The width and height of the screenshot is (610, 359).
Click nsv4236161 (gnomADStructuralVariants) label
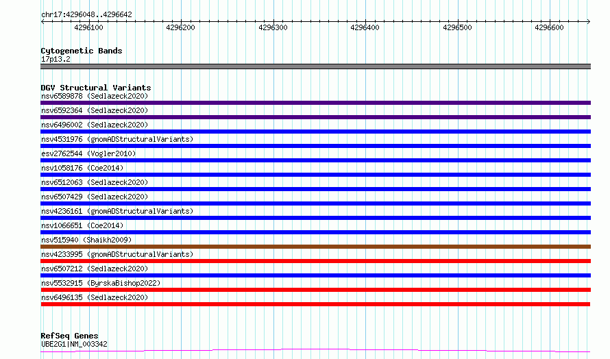pyautogui.click(x=117, y=211)
